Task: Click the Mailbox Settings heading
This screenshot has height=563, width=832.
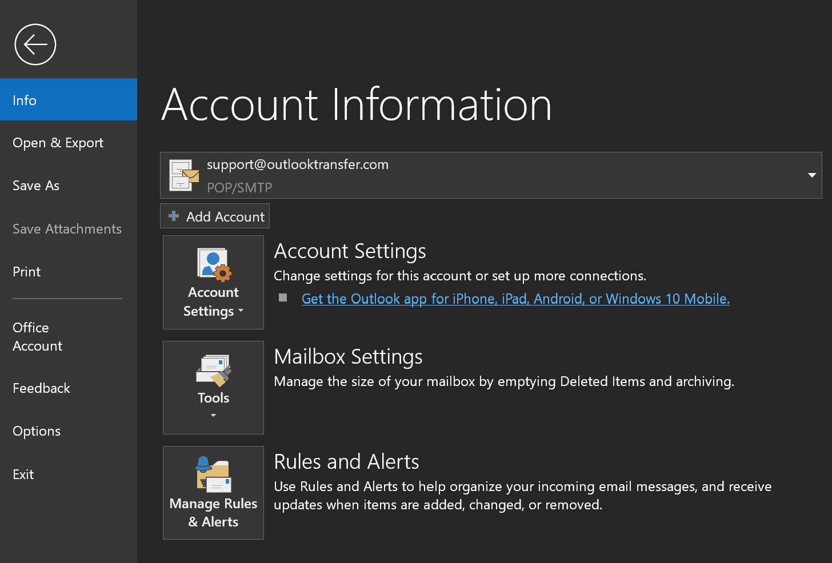Action: (348, 356)
